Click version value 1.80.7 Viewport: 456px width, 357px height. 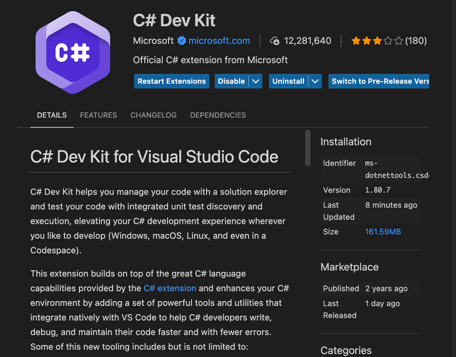click(378, 190)
